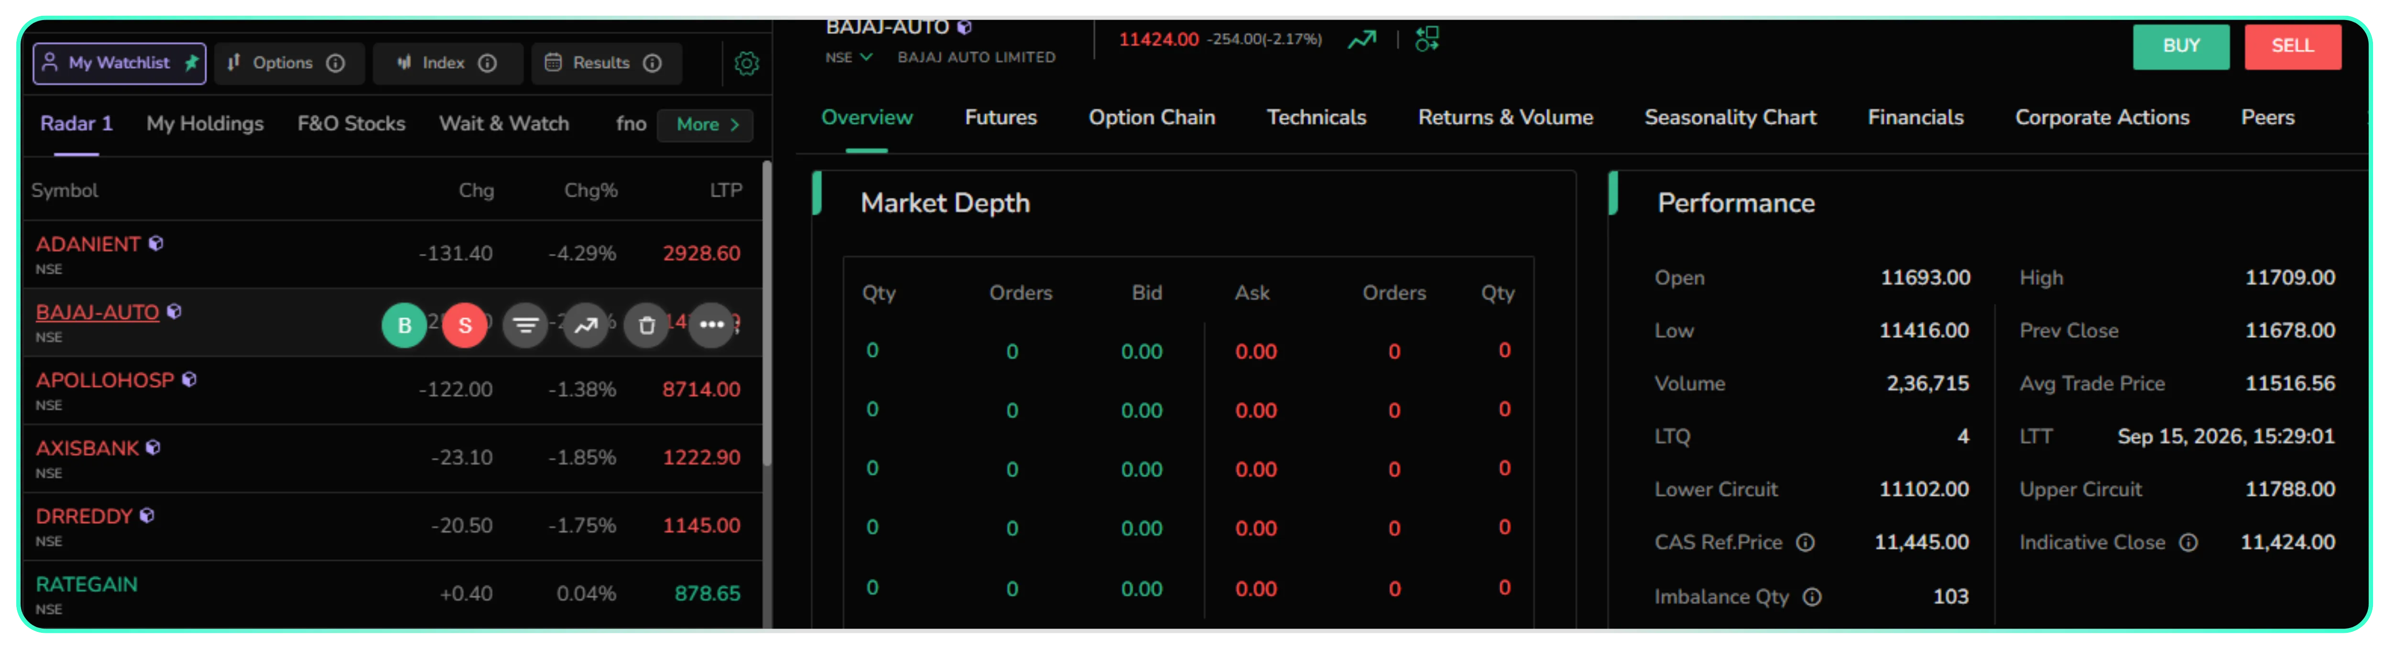
Task: Click info icon beside Imbalance Qty
Action: pyautogui.click(x=1812, y=597)
